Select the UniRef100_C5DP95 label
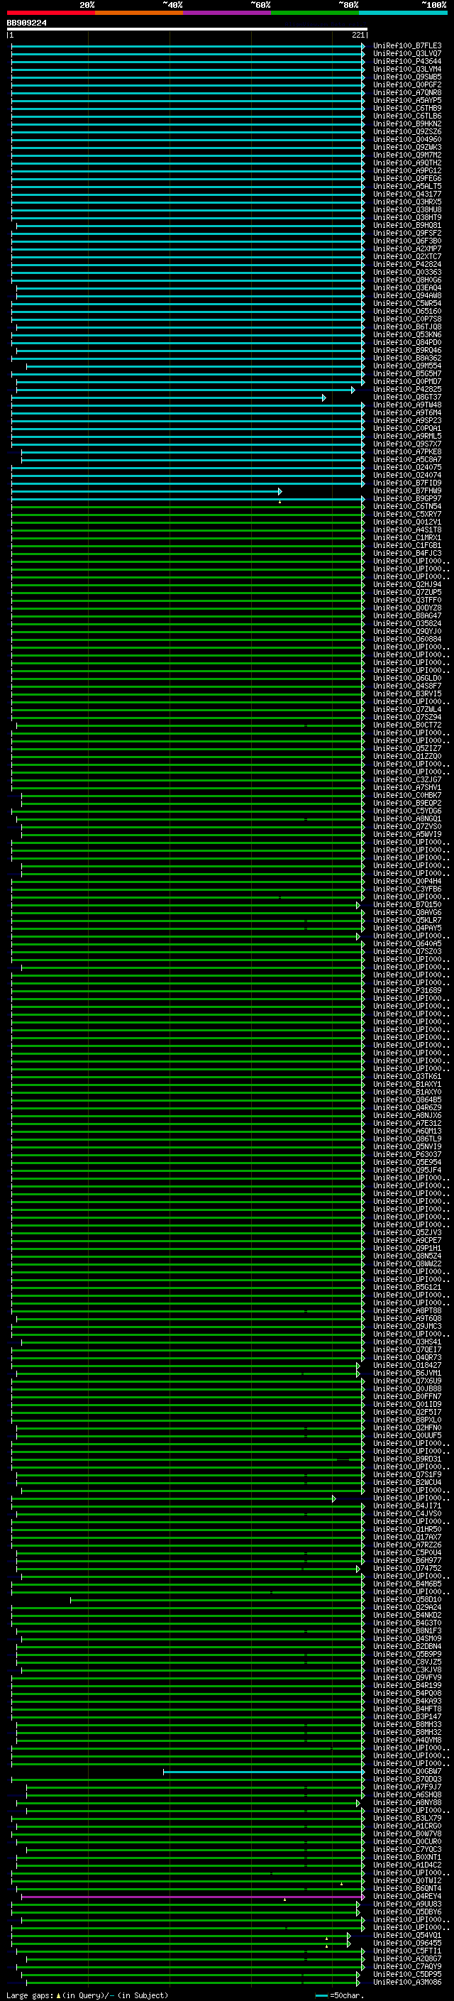 (x=407, y=1974)
